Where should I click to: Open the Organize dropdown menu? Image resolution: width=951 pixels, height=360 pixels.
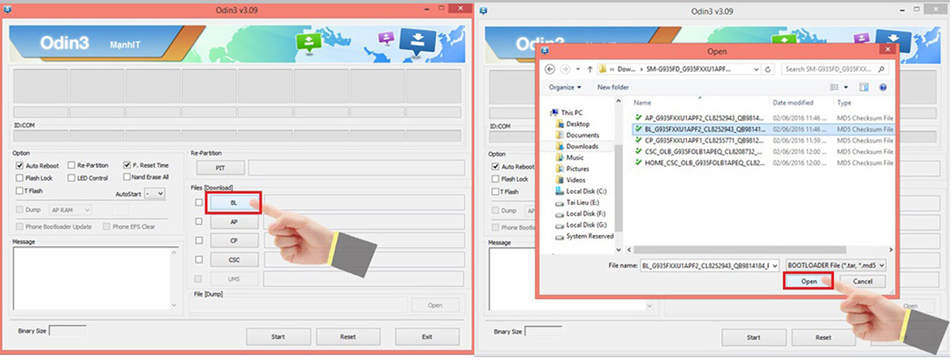coord(564,87)
